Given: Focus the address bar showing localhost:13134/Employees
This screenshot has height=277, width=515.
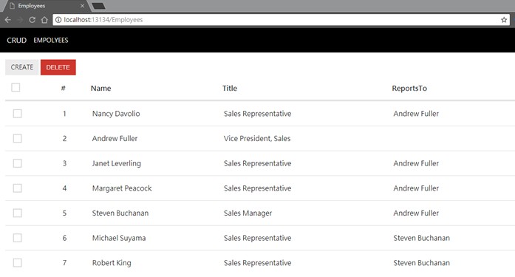Looking at the screenshot, I should tap(281, 20).
